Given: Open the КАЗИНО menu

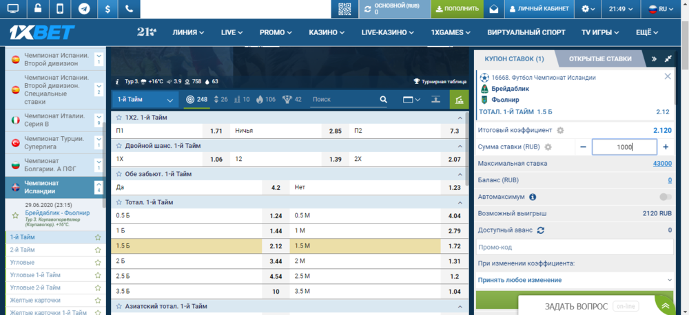Looking at the screenshot, I should [x=327, y=32].
